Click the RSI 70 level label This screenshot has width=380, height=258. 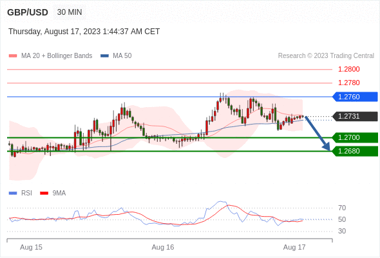342,208
